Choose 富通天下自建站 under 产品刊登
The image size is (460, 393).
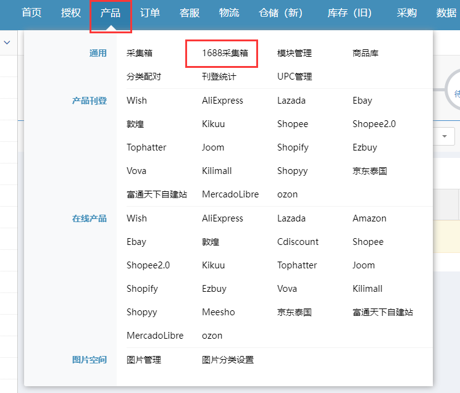157,194
